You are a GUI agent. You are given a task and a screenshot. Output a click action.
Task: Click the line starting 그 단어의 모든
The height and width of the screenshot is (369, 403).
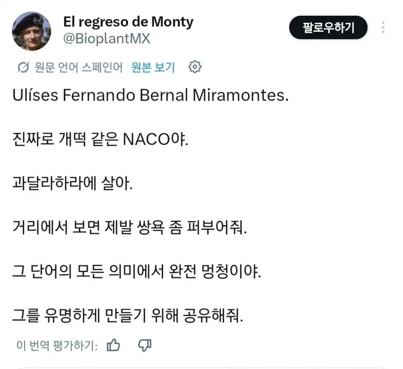pos(137,272)
